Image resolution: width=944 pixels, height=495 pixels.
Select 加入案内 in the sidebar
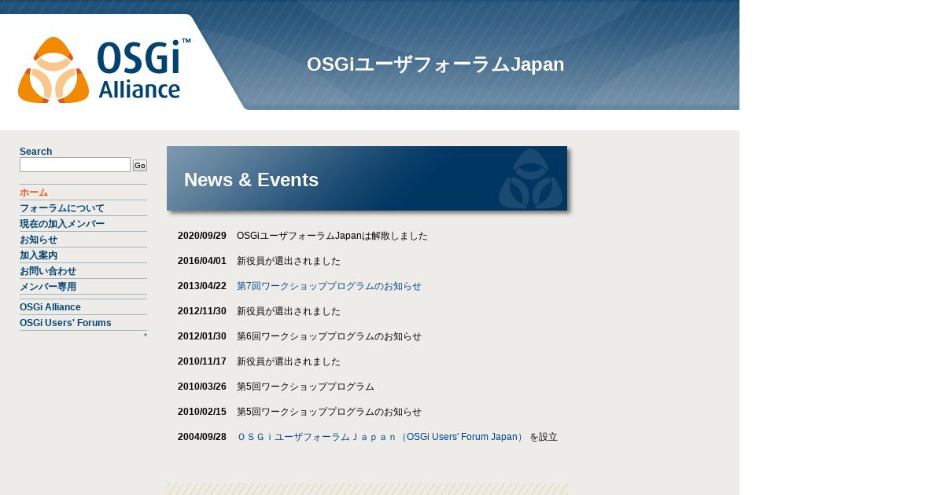coord(39,255)
